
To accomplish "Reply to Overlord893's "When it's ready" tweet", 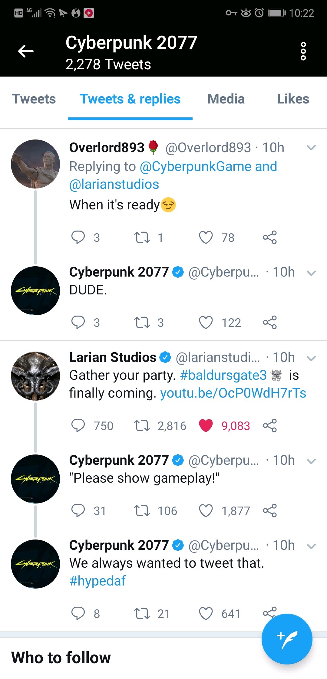I will (78, 237).
